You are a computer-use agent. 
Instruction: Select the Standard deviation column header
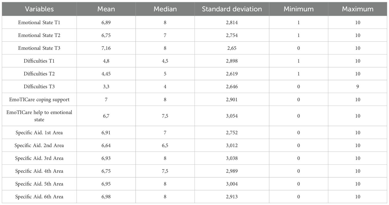(x=232, y=9)
